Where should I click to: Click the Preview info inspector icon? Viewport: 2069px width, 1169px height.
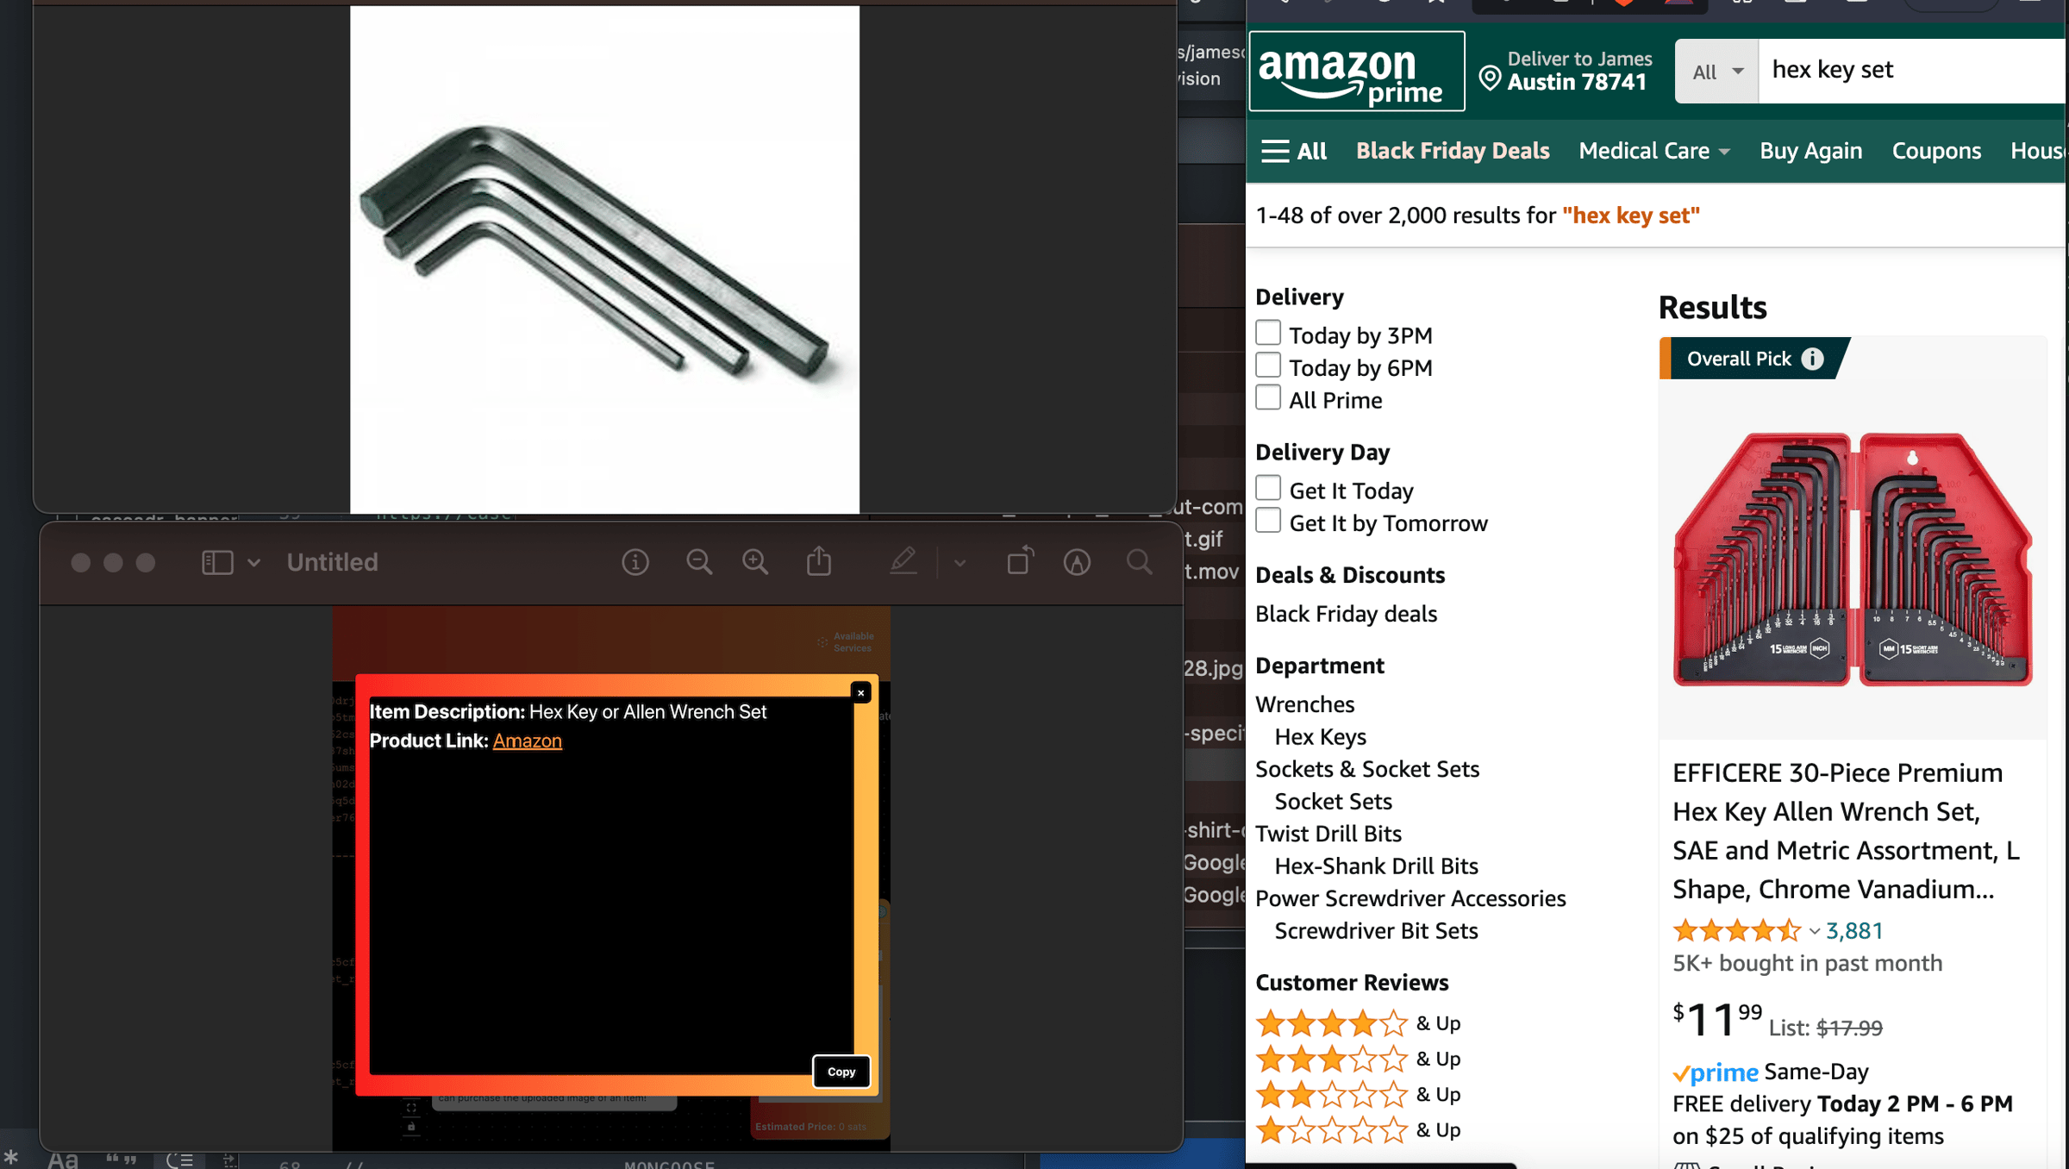pos(635,563)
